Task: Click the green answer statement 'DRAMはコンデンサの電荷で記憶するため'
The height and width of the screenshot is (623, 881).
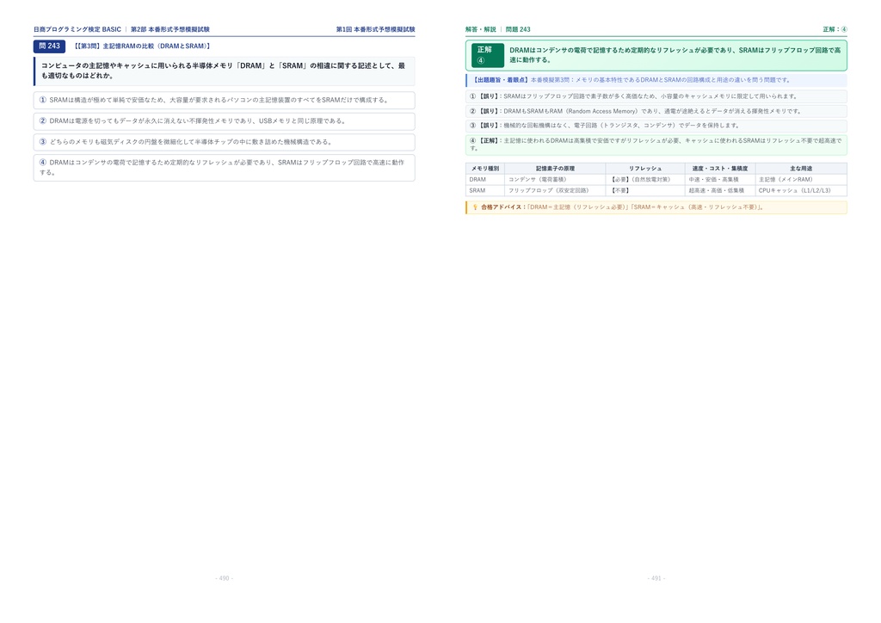Action: 675,55
